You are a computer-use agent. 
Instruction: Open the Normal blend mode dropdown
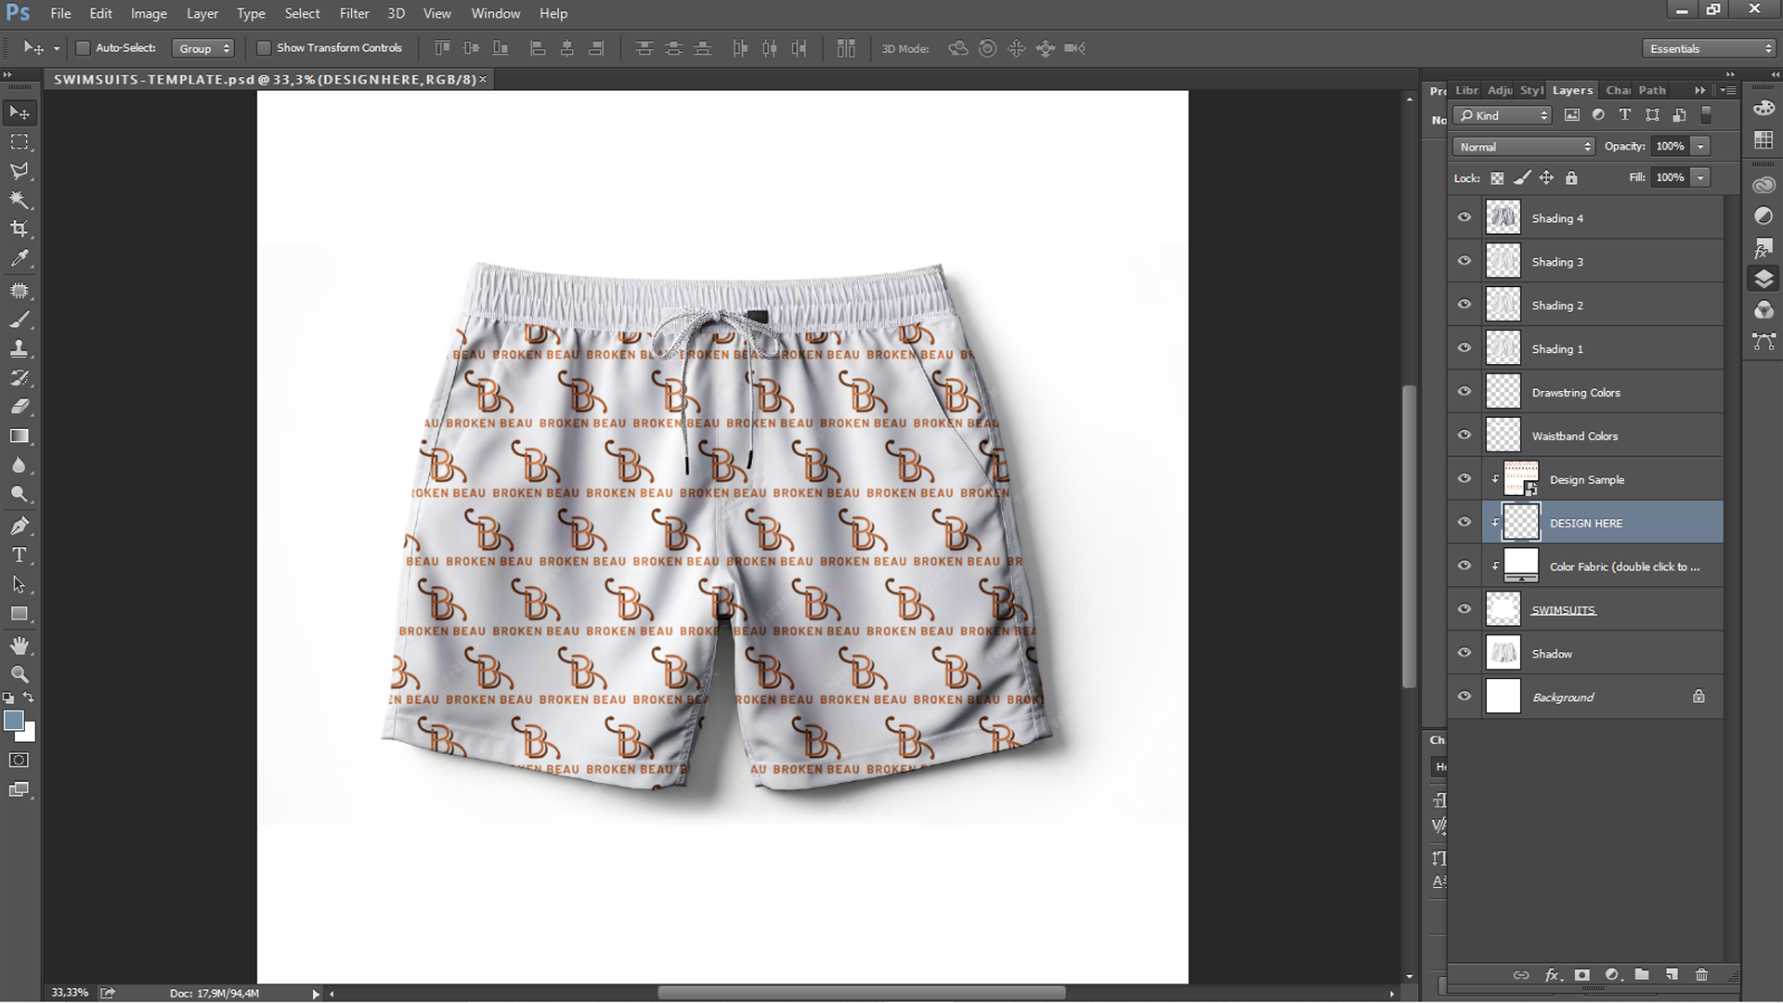point(1524,147)
